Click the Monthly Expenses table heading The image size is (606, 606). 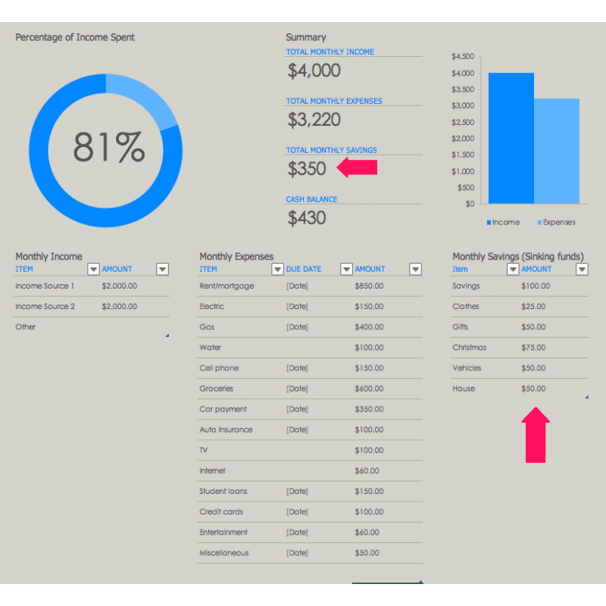coord(236,257)
